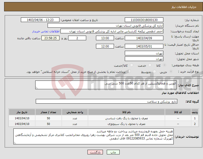The height and width of the screenshot is (159, 203).
Task: Select the کالا/خدمت radio button
Action: click(131, 65)
